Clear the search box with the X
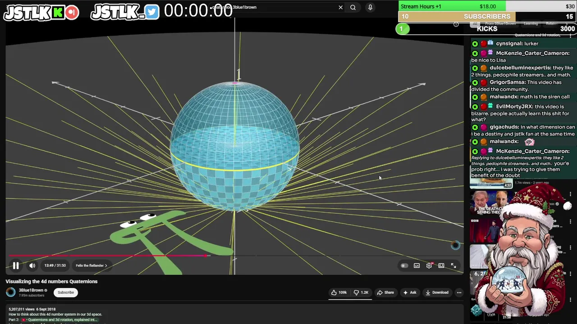Viewport: 577px width, 324px height. tap(341, 7)
